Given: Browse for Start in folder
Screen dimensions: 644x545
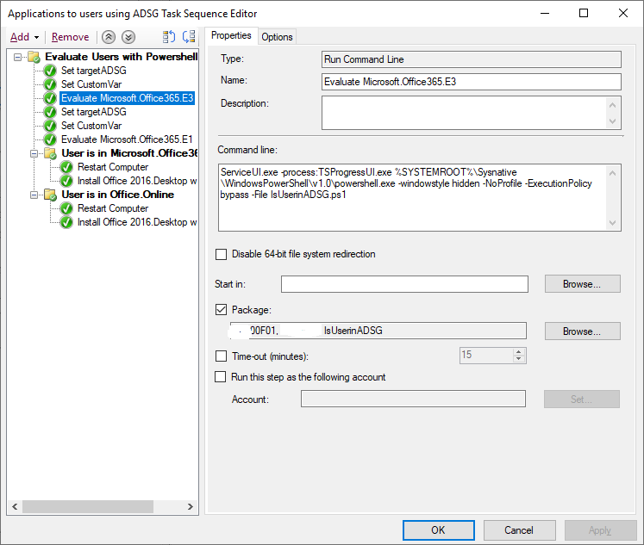Looking at the screenshot, I should coord(583,284).
